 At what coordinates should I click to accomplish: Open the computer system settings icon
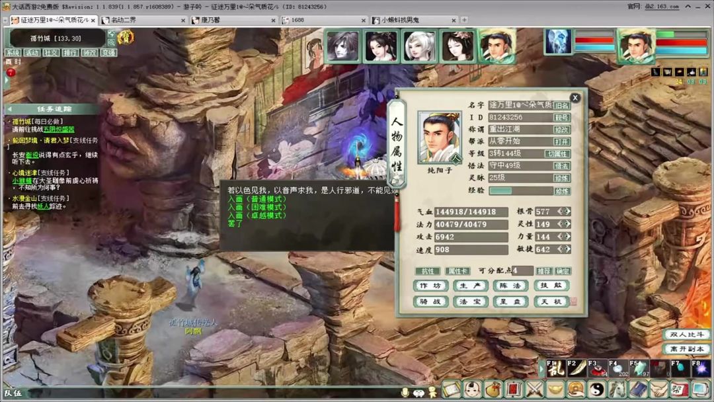coord(700,389)
